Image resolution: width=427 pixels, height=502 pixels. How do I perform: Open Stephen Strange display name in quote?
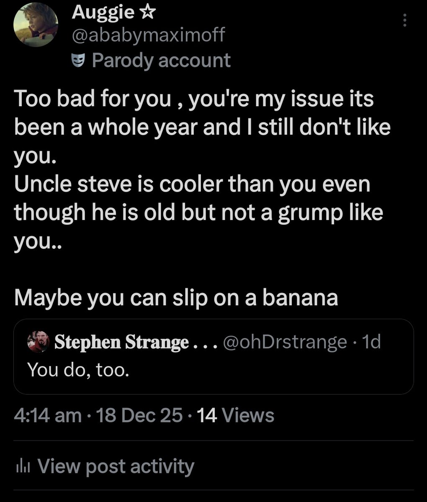[121, 343]
